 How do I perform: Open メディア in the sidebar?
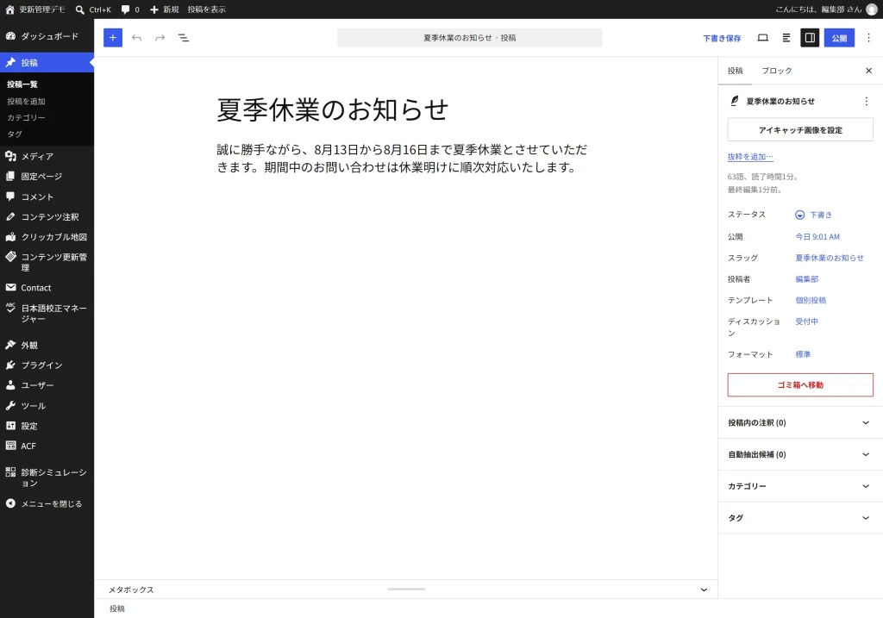(x=47, y=156)
